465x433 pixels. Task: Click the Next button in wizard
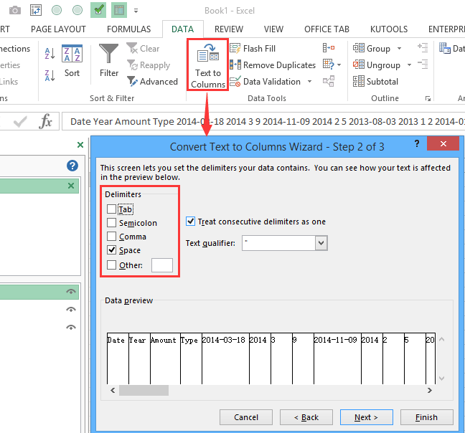tap(365, 417)
